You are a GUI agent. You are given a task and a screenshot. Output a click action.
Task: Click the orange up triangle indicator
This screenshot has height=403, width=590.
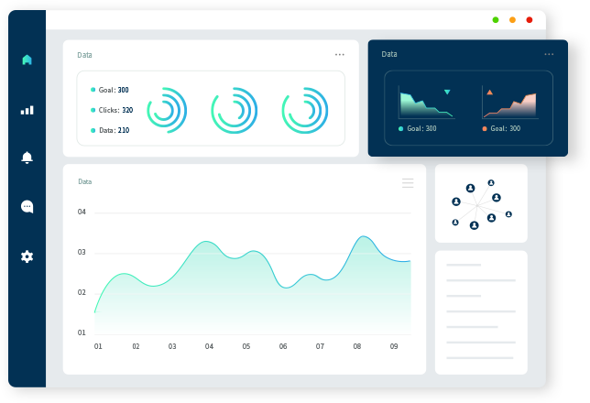pos(489,93)
